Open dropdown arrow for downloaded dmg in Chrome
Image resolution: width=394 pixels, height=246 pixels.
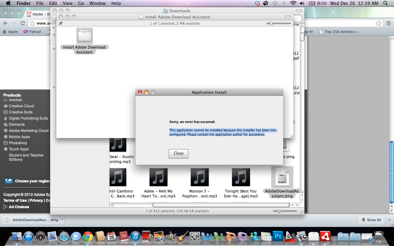click(x=62, y=220)
